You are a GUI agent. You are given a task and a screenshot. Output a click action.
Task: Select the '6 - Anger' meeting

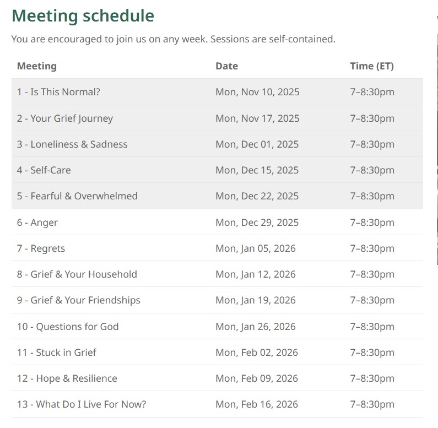coord(37,223)
